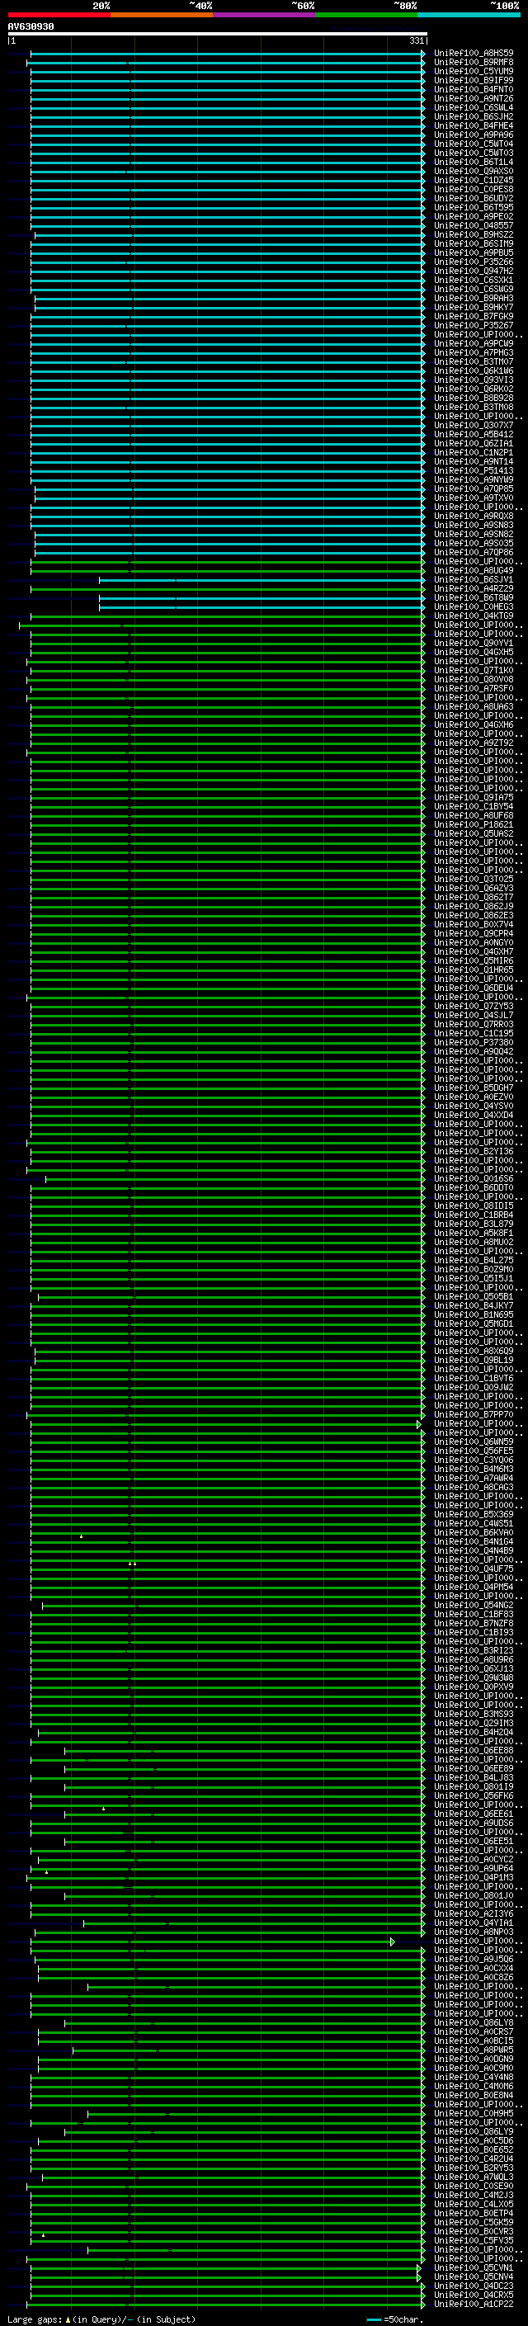This screenshot has height=2326, width=528.
Task: Click label UniRef100_C0HEG3
Action: pos(473,606)
